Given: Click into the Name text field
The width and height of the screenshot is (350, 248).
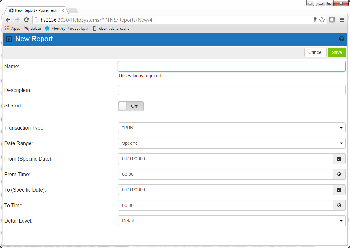Looking at the screenshot, I should 231,66.
